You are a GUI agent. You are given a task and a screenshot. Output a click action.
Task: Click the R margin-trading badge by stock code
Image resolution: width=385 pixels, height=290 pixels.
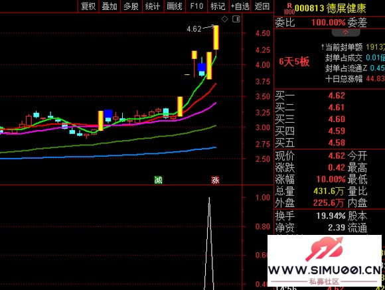289,9
